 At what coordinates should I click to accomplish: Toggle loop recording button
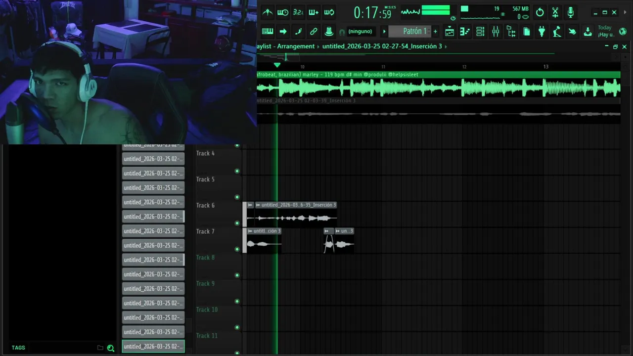point(329,12)
